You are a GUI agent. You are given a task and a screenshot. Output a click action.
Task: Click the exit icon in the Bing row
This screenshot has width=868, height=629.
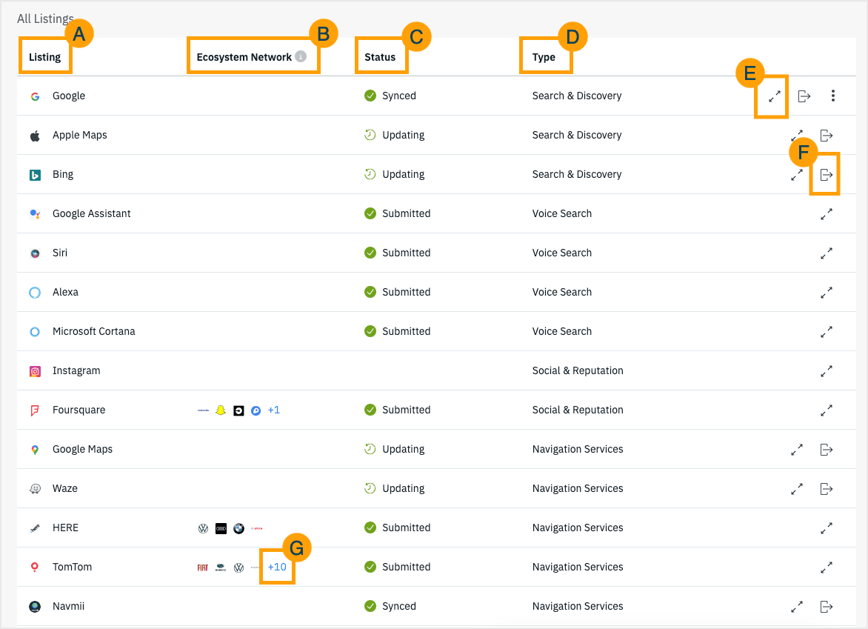[x=827, y=175]
